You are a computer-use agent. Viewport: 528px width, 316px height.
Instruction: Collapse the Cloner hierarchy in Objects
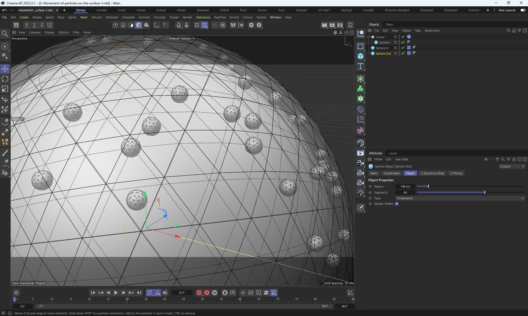[368, 37]
